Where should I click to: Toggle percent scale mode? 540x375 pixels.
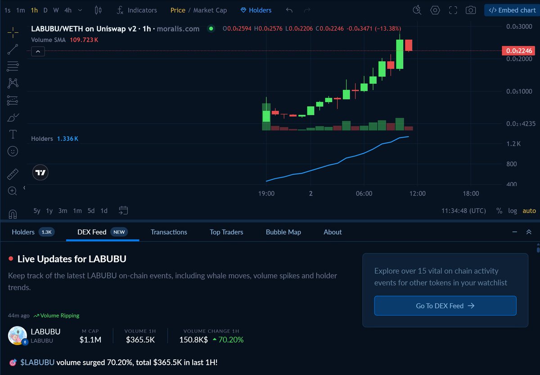click(x=499, y=210)
